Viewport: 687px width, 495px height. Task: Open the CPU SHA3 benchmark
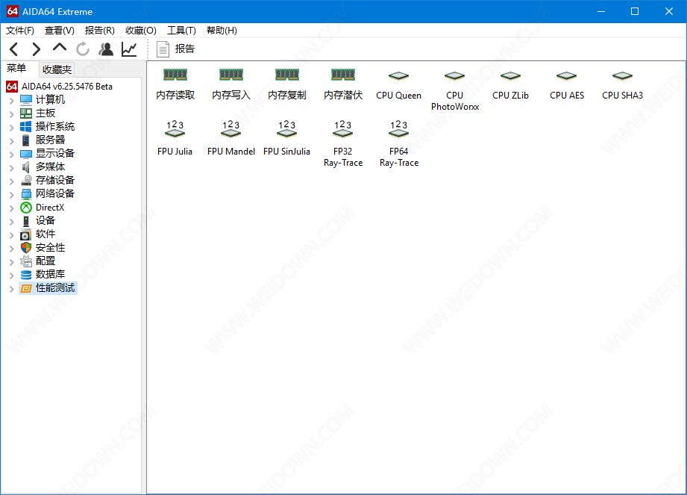click(622, 86)
